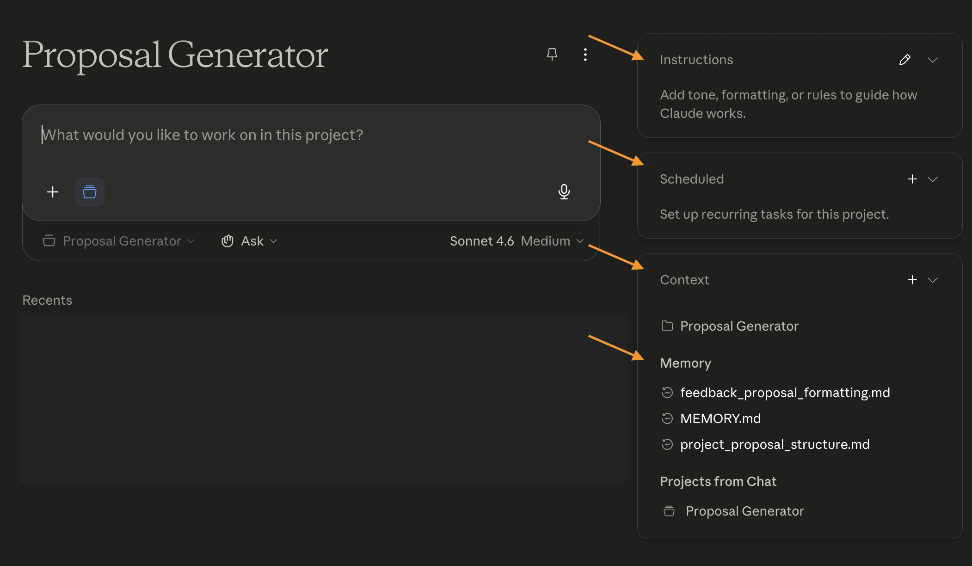Open the Sonnet 4.6 Medium model selector
The height and width of the screenshot is (566, 972).
(517, 241)
